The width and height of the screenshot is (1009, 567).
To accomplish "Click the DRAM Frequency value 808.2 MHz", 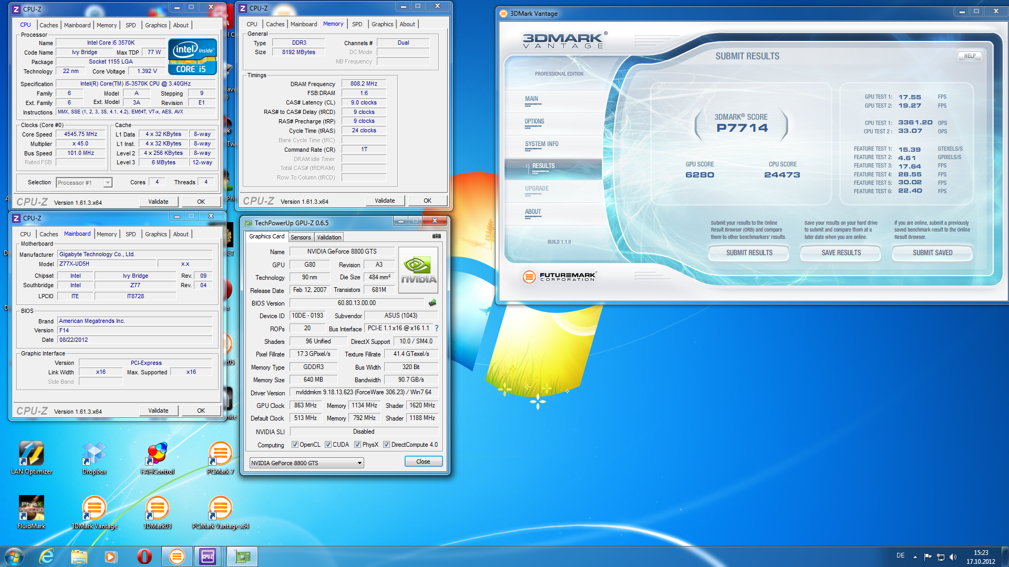I will pyautogui.click(x=364, y=84).
